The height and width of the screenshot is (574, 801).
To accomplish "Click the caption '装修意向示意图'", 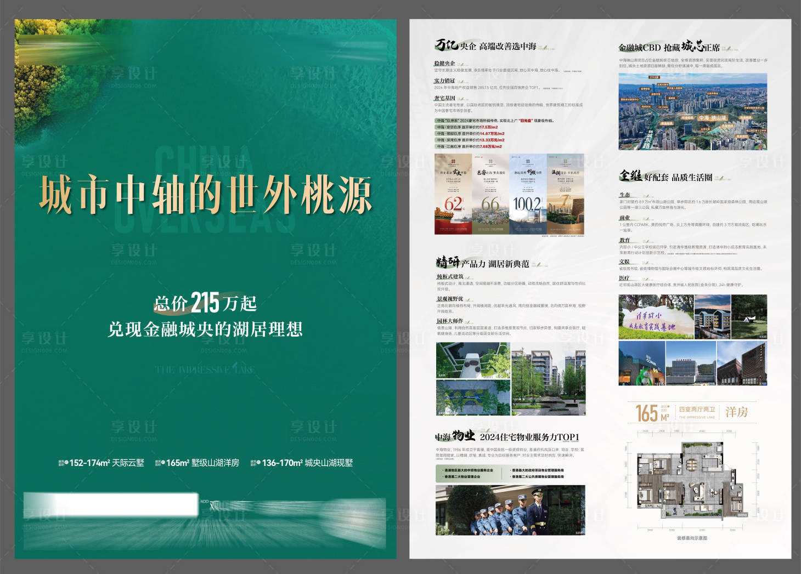I will pyautogui.click(x=692, y=538).
